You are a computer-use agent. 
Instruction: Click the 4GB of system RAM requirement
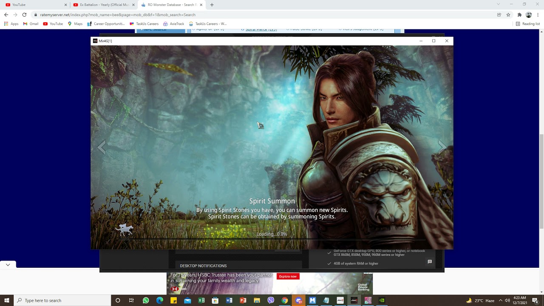point(356,263)
